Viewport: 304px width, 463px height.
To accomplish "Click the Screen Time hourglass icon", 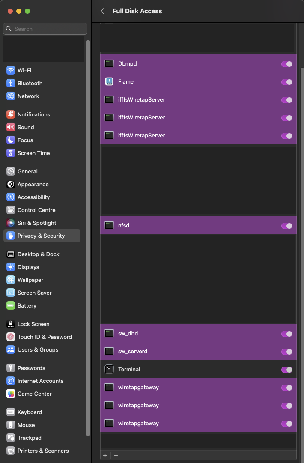I will (x=10, y=153).
